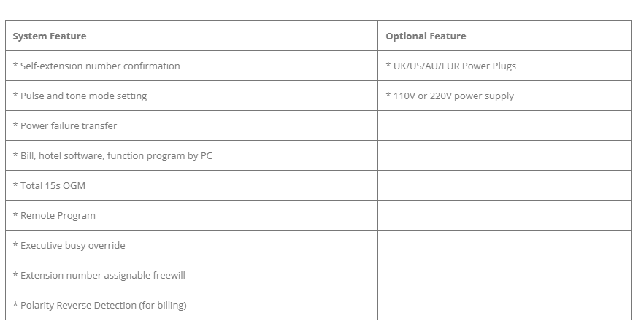Select the Pulse and tone mode setting row
The image size is (641, 329).
[x=80, y=96]
